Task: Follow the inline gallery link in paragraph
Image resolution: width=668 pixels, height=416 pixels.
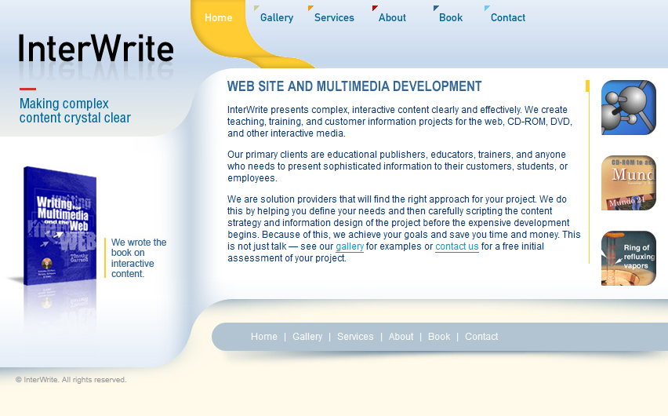Action: [350, 246]
